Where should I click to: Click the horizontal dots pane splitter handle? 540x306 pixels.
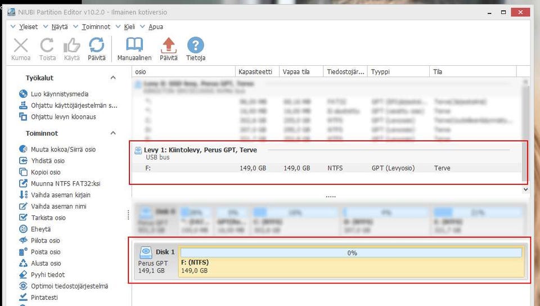coord(331,196)
